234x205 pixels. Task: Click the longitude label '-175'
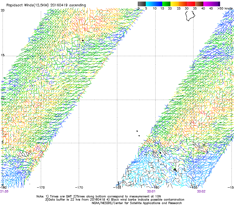click(41, 188)
